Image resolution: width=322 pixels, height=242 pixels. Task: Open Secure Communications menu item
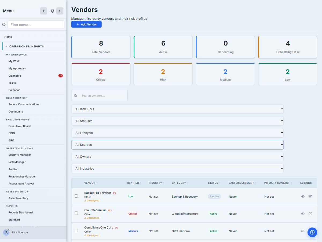24,104
